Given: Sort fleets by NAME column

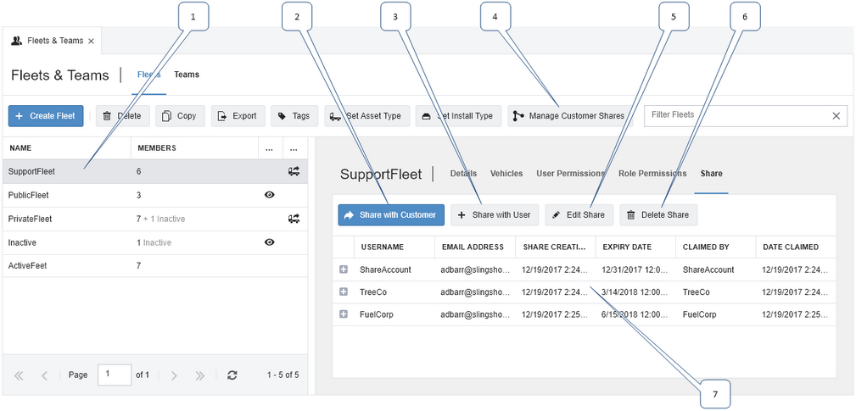Looking at the screenshot, I should 67,148.
